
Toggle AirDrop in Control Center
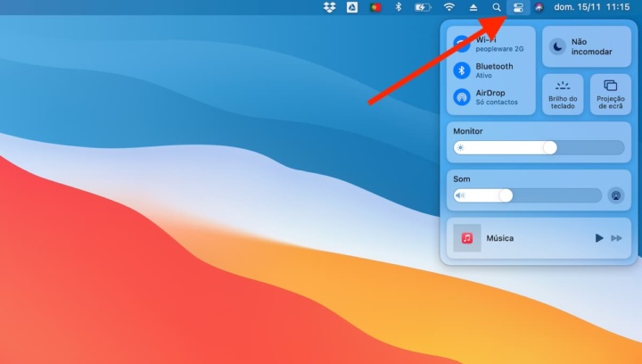(x=462, y=97)
